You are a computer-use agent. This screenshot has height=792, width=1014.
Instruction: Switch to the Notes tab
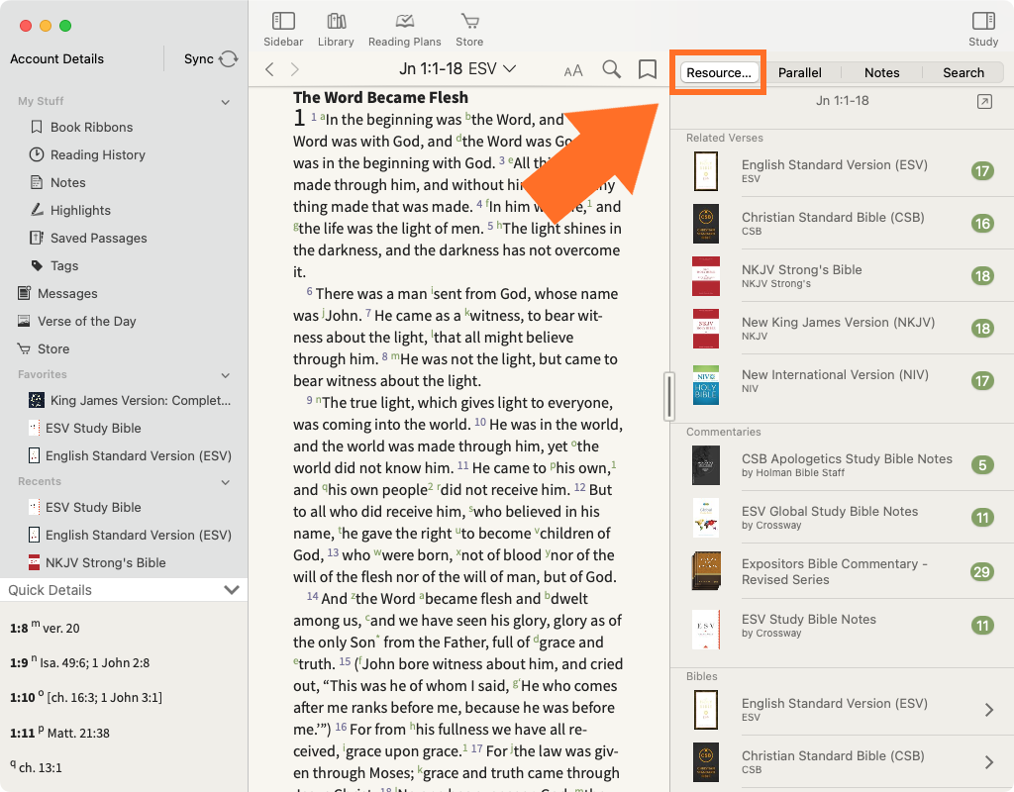(x=881, y=72)
